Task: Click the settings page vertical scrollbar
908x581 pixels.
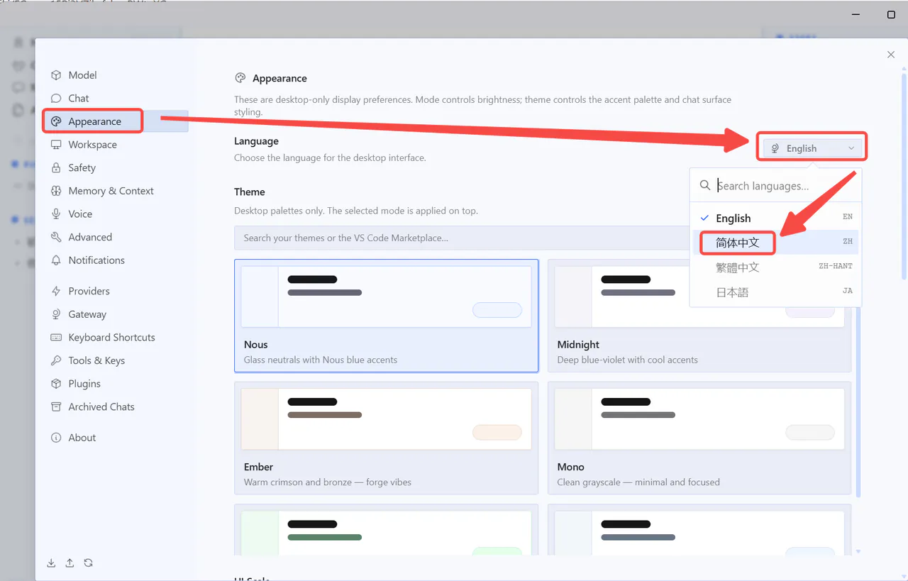Action: tap(904, 177)
